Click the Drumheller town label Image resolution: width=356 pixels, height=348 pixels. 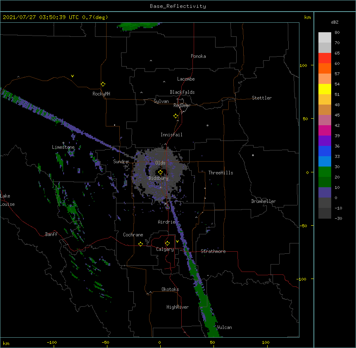point(263,201)
